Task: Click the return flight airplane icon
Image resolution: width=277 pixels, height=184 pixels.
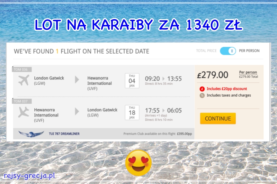Action: [24, 112]
